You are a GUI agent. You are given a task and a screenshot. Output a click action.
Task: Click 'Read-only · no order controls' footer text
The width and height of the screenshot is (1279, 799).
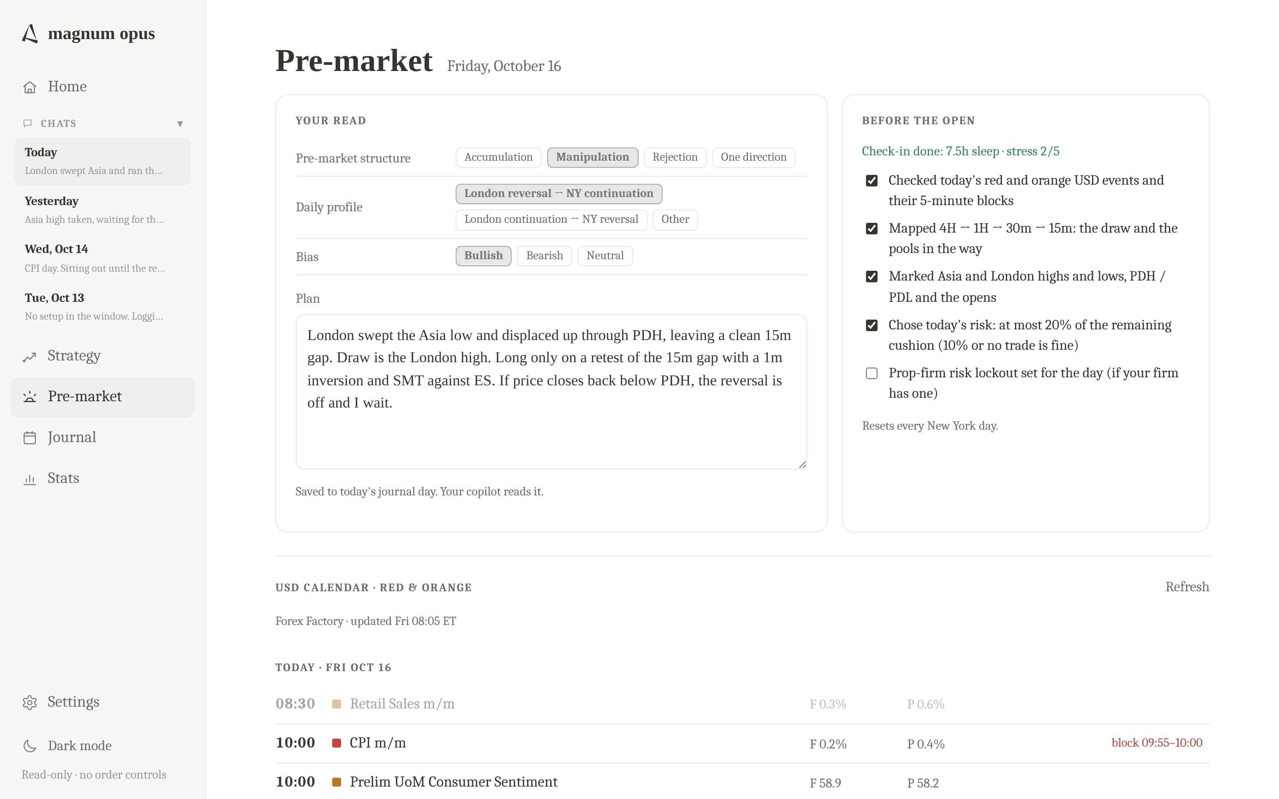(94, 775)
